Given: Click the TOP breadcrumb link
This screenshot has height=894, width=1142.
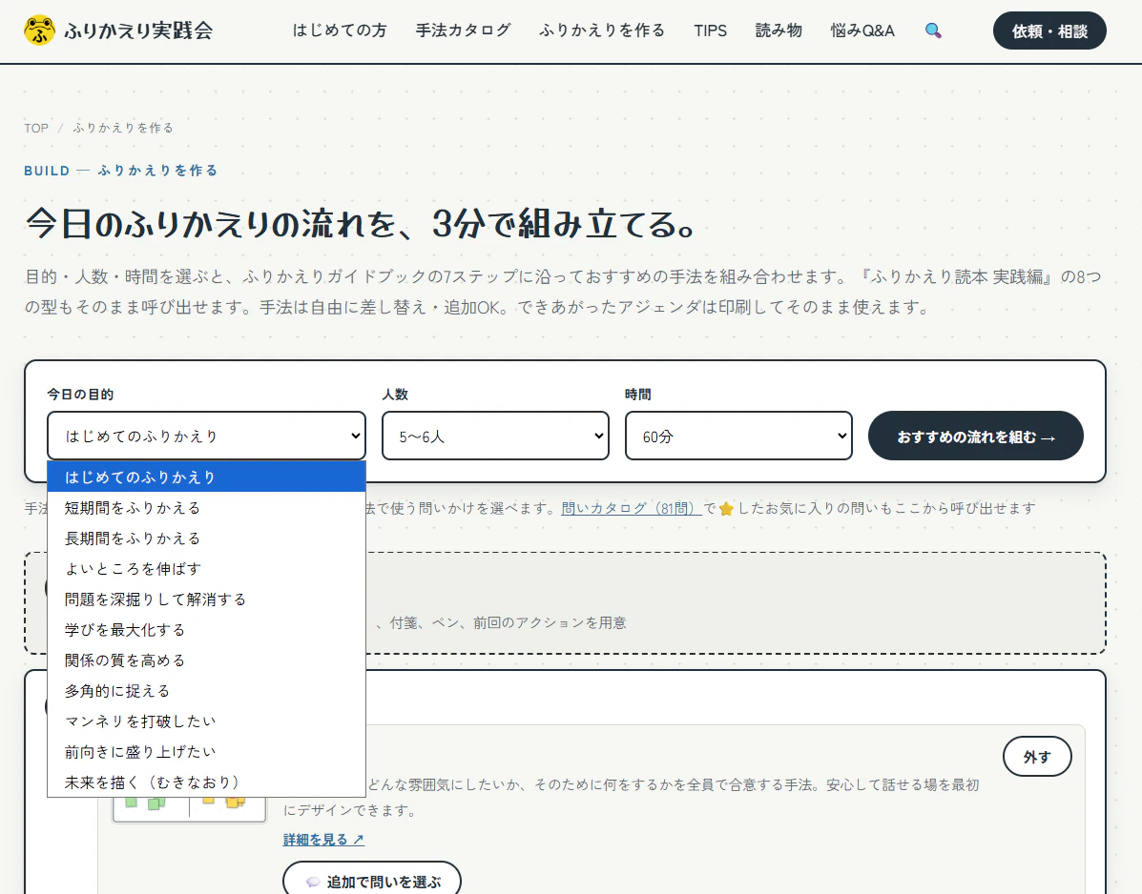Looking at the screenshot, I should coord(35,128).
